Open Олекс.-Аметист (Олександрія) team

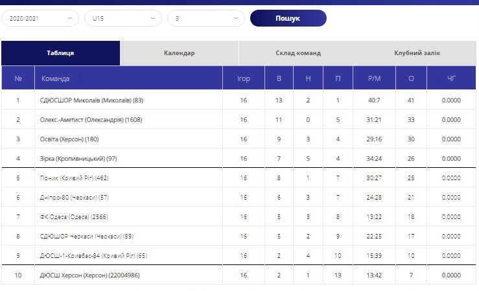(91, 120)
